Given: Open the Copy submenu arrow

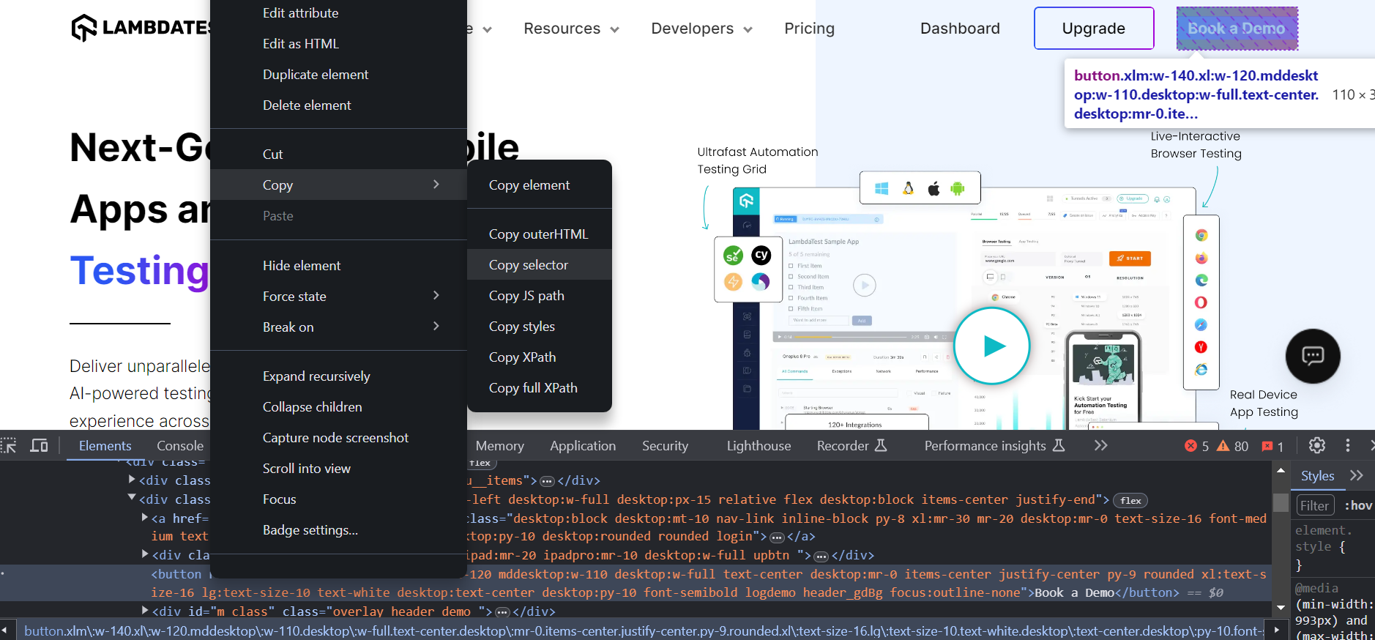Looking at the screenshot, I should [x=436, y=185].
